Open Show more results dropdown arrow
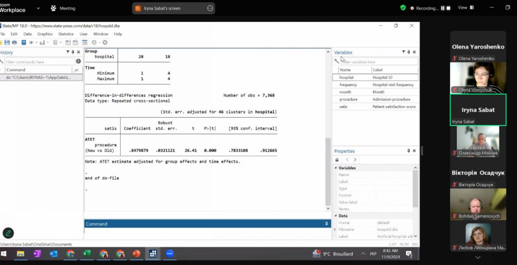Screen dimensions: 517x265 99,42
